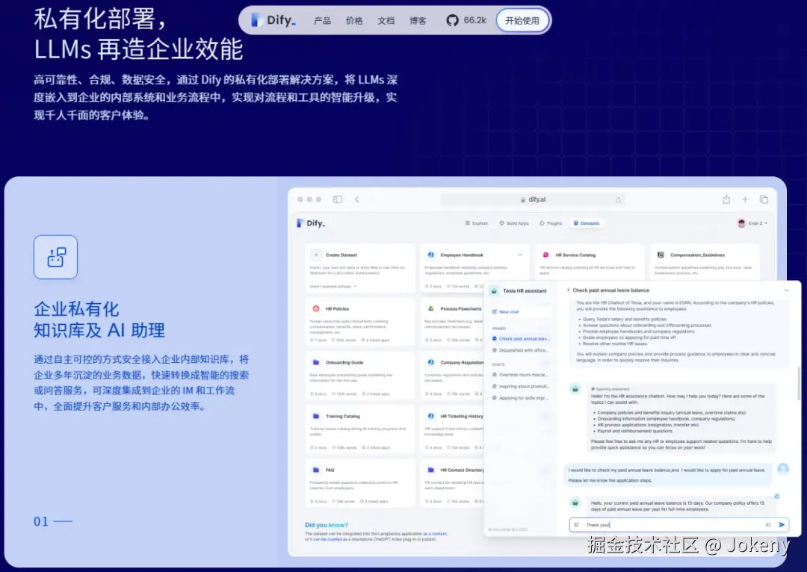The height and width of the screenshot is (572, 807).
Task: Open the 价格 navigation item
Action: (x=354, y=21)
